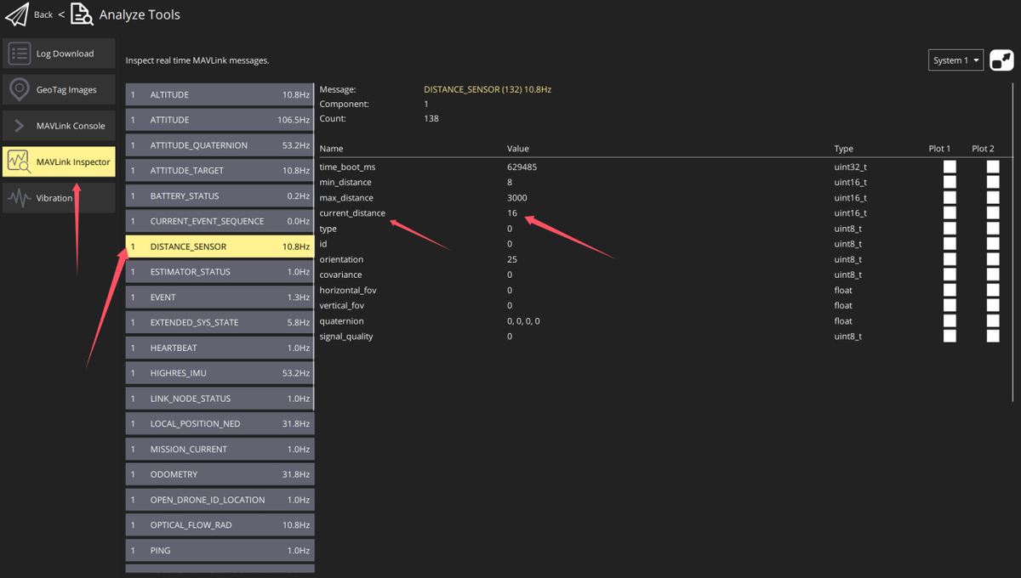
Task: Select the OPTICAL_FLOW_RAD message entry
Action: coord(220,525)
